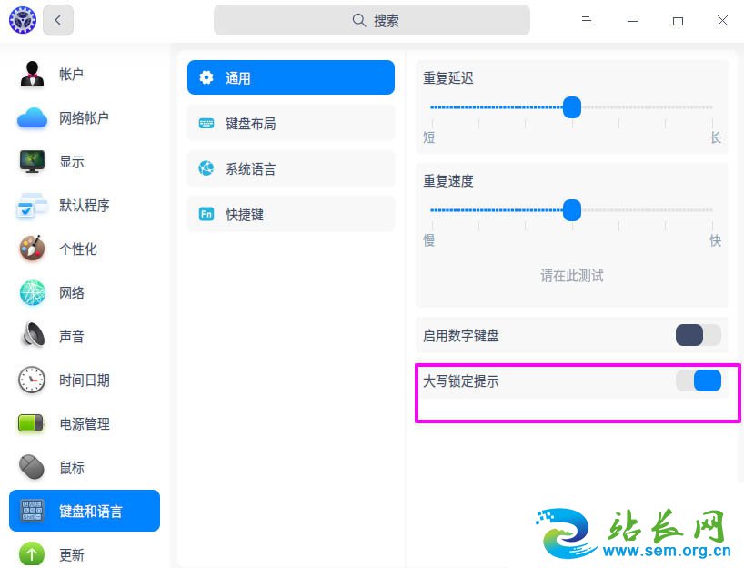Toggle the 启用数字键盘 switch
This screenshot has width=744, height=568.
point(698,335)
